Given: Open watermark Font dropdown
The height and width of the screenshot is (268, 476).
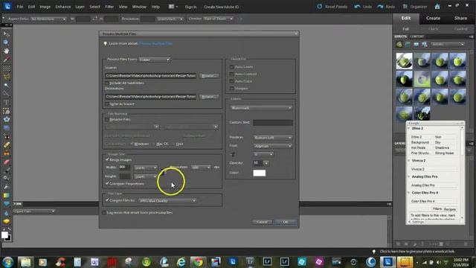Looking at the screenshot, I should [x=273, y=146].
